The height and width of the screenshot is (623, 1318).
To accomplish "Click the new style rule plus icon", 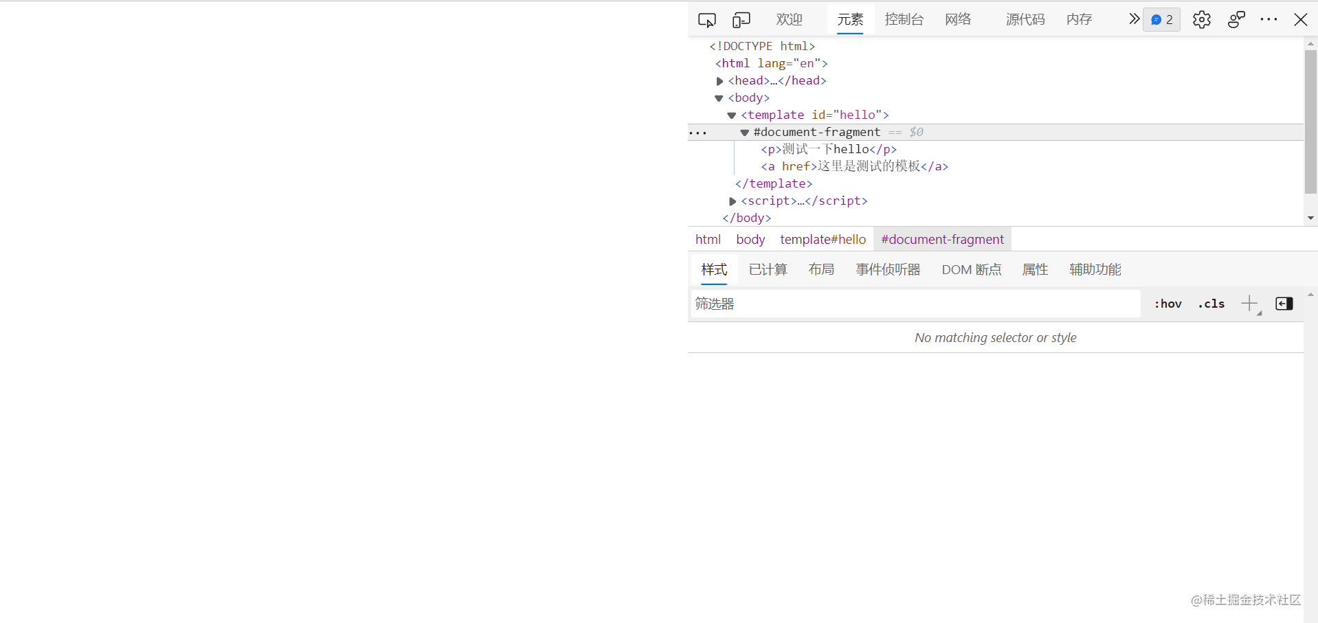I will click(x=1249, y=303).
